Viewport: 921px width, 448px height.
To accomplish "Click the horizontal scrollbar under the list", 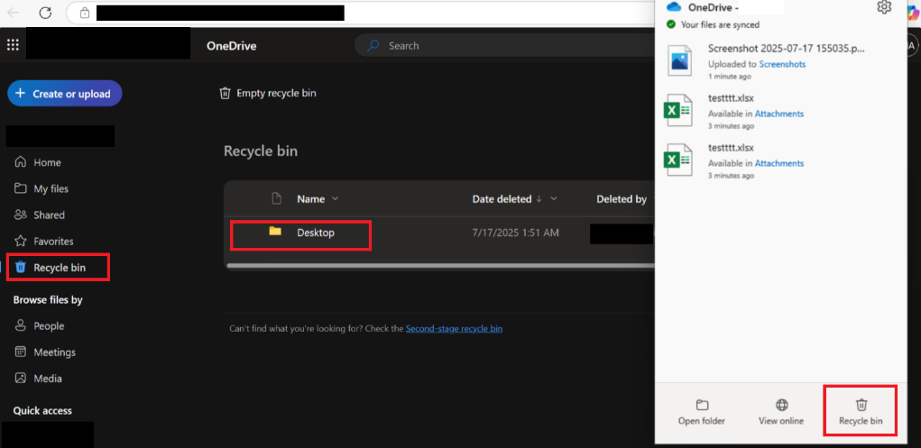I will pyautogui.click(x=440, y=265).
